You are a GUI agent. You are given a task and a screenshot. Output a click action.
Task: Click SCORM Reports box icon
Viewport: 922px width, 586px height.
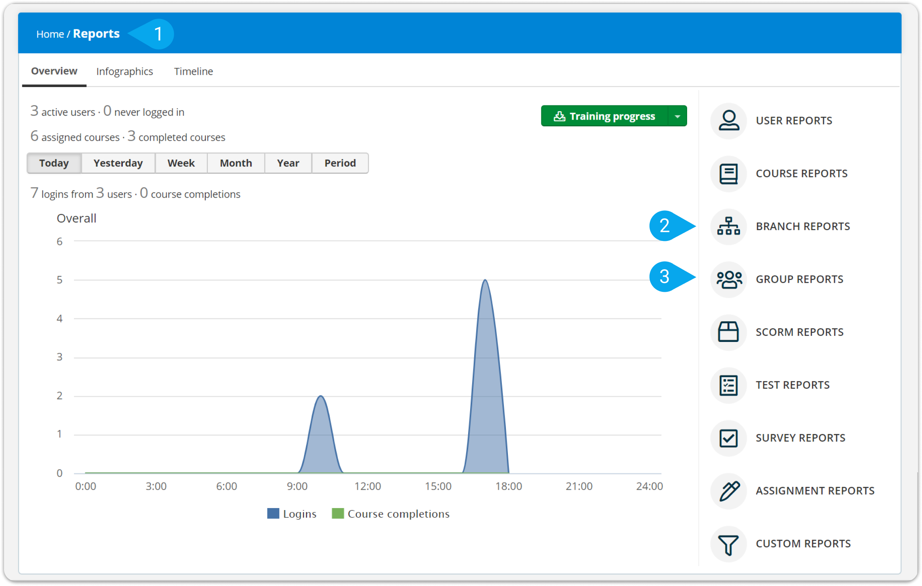728,332
